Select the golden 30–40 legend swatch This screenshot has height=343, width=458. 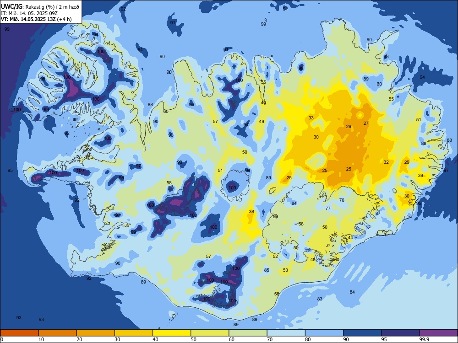pos(134,333)
